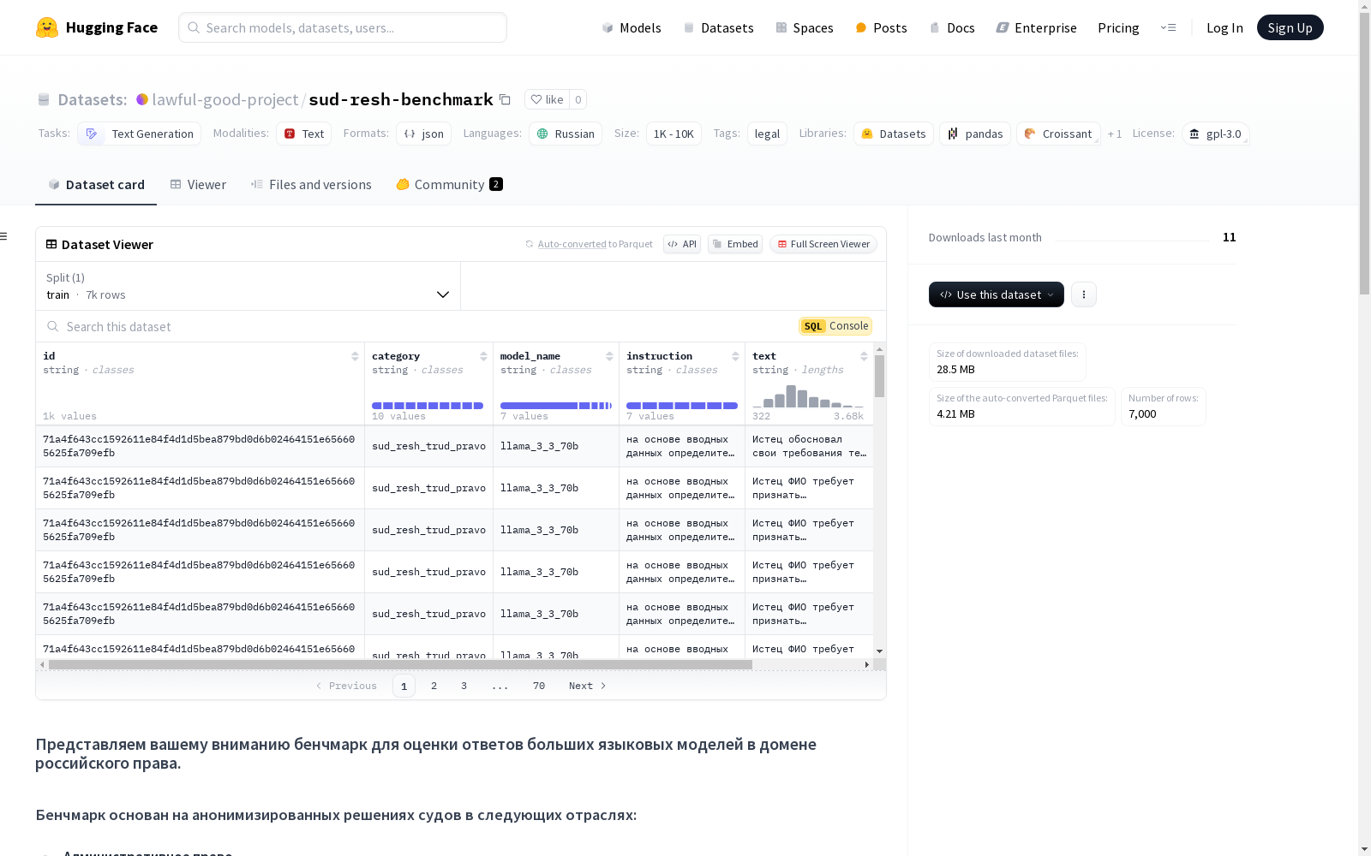Click the pandas library tag
The image size is (1371, 856).
point(975,134)
